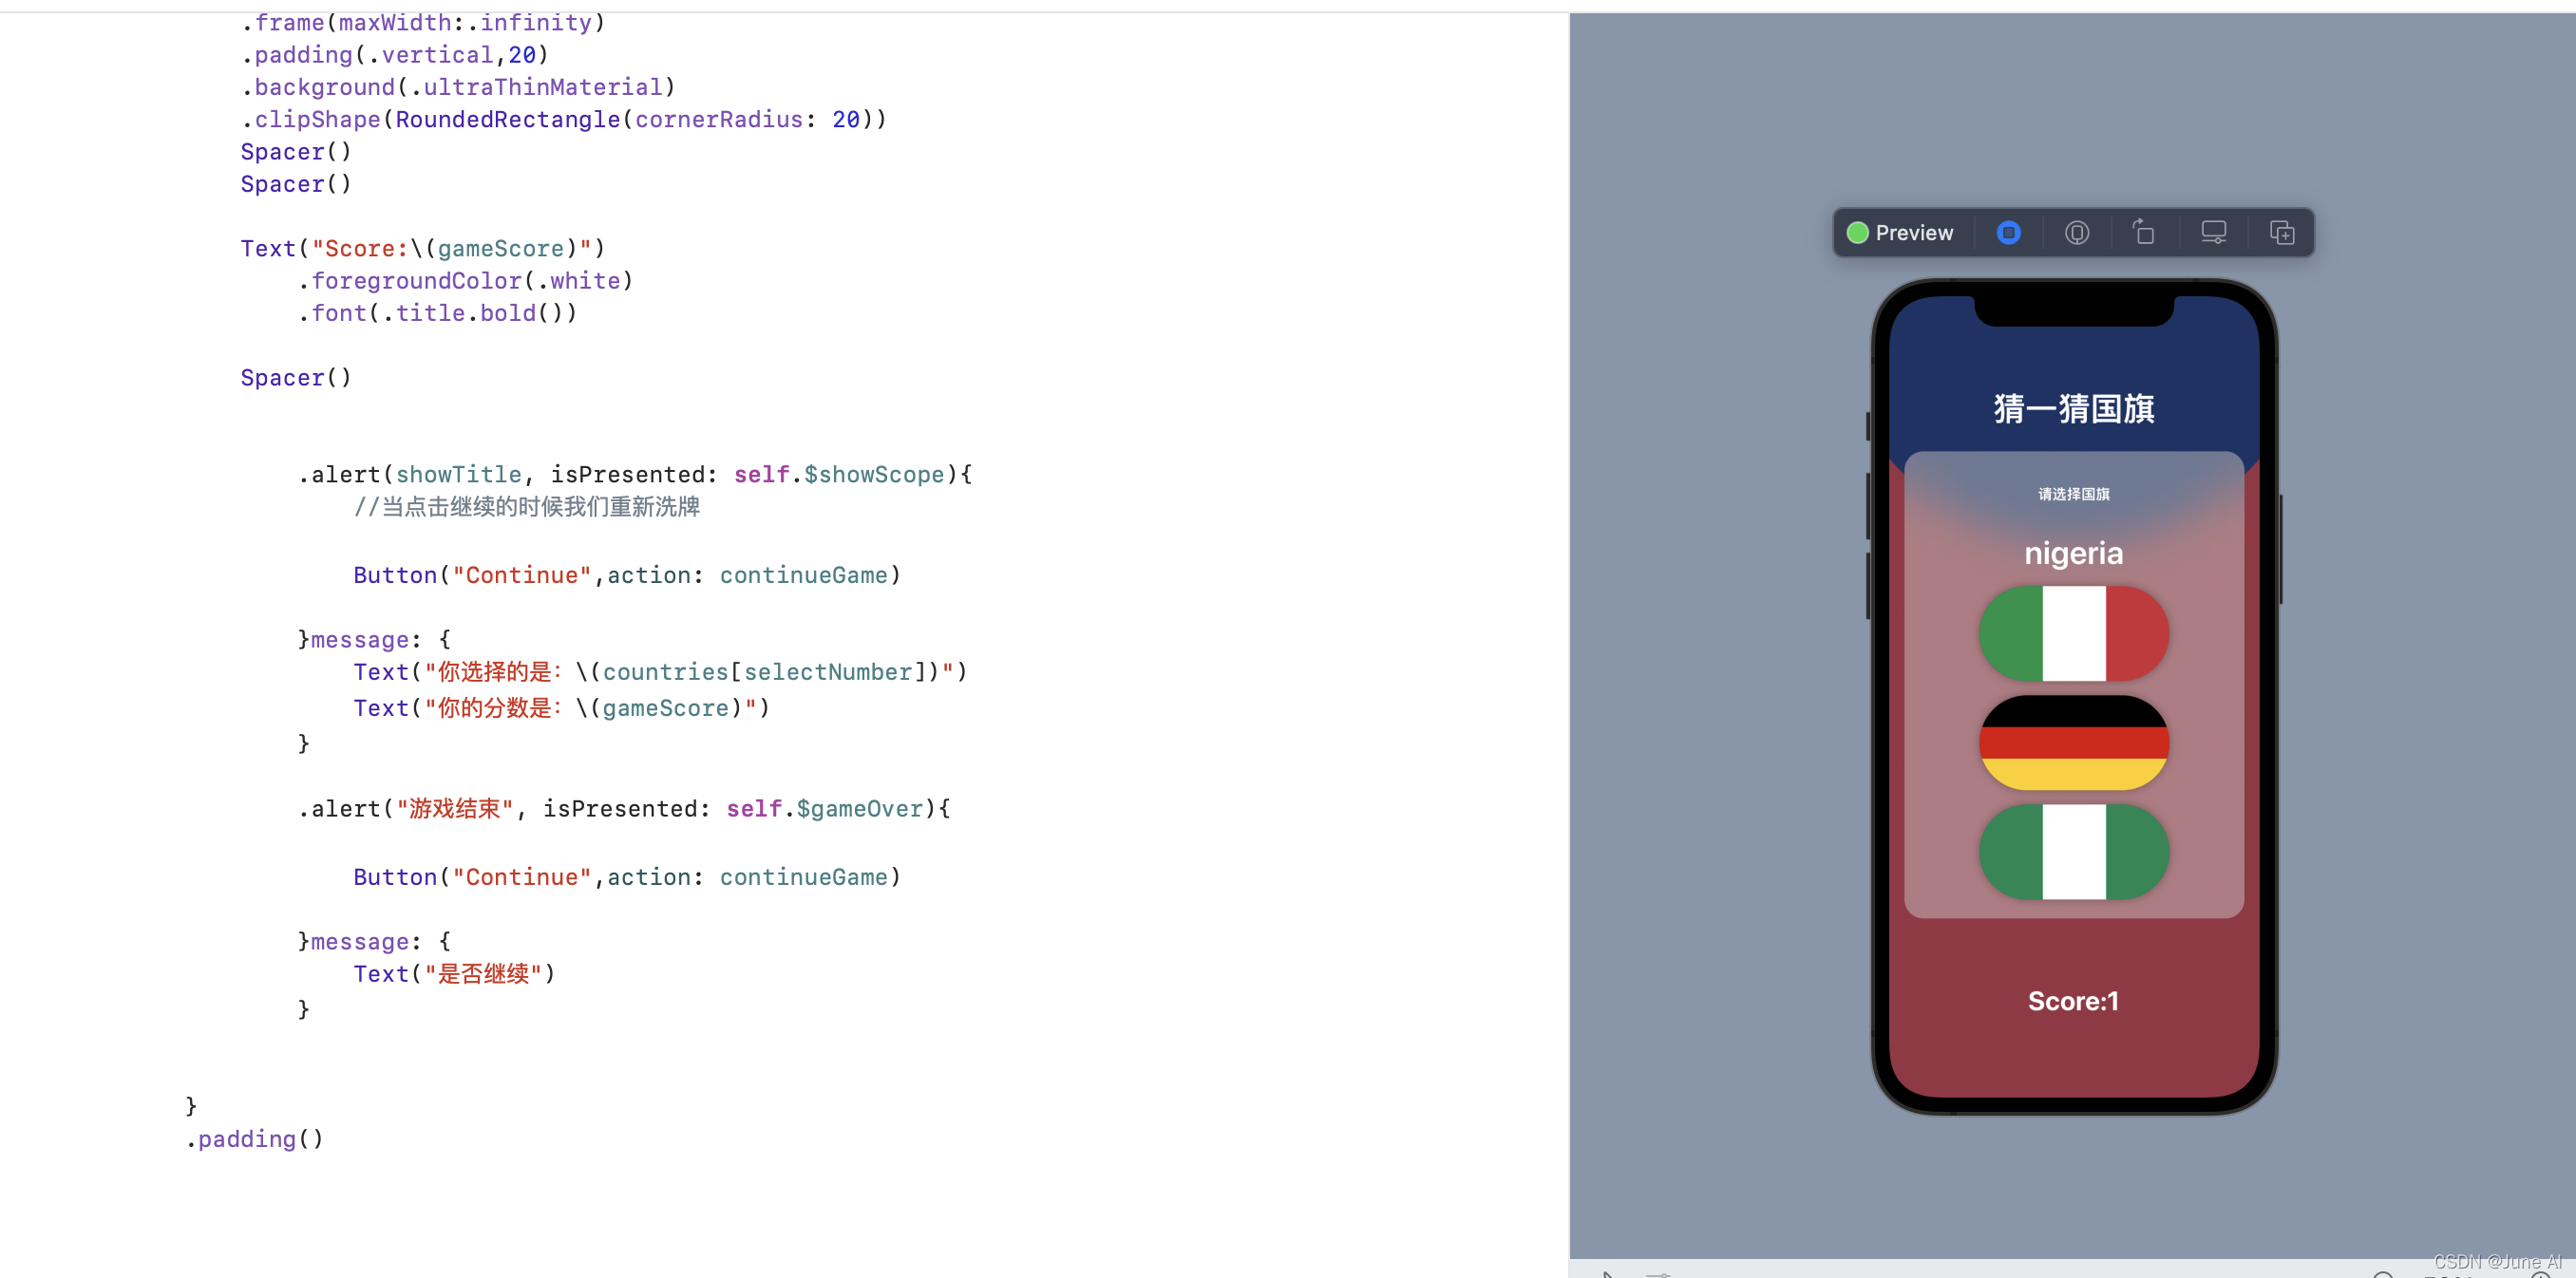Open the preview device settings

(2213, 233)
